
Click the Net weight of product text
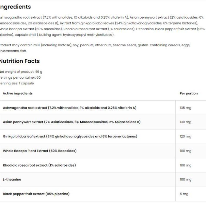[x=21, y=72]
